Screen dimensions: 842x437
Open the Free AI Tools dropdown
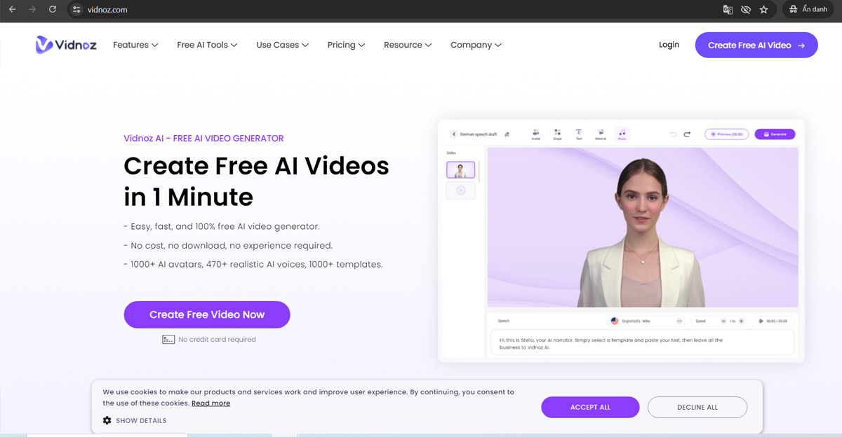point(207,45)
